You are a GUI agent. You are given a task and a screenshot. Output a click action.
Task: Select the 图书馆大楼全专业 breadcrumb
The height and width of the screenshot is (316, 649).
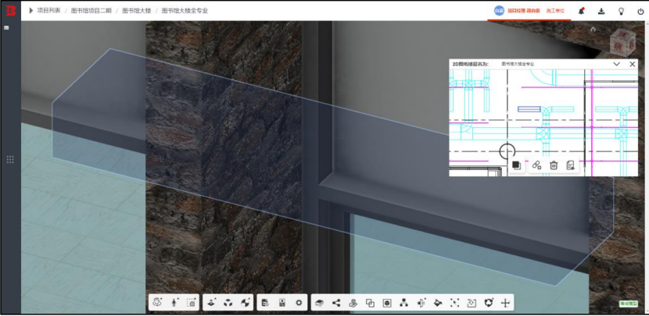click(x=185, y=11)
